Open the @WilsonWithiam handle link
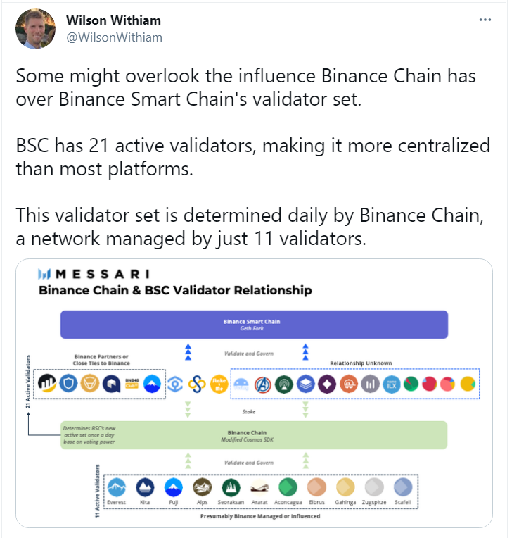This screenshot has height=538, width=519. (x=114, y=37)
